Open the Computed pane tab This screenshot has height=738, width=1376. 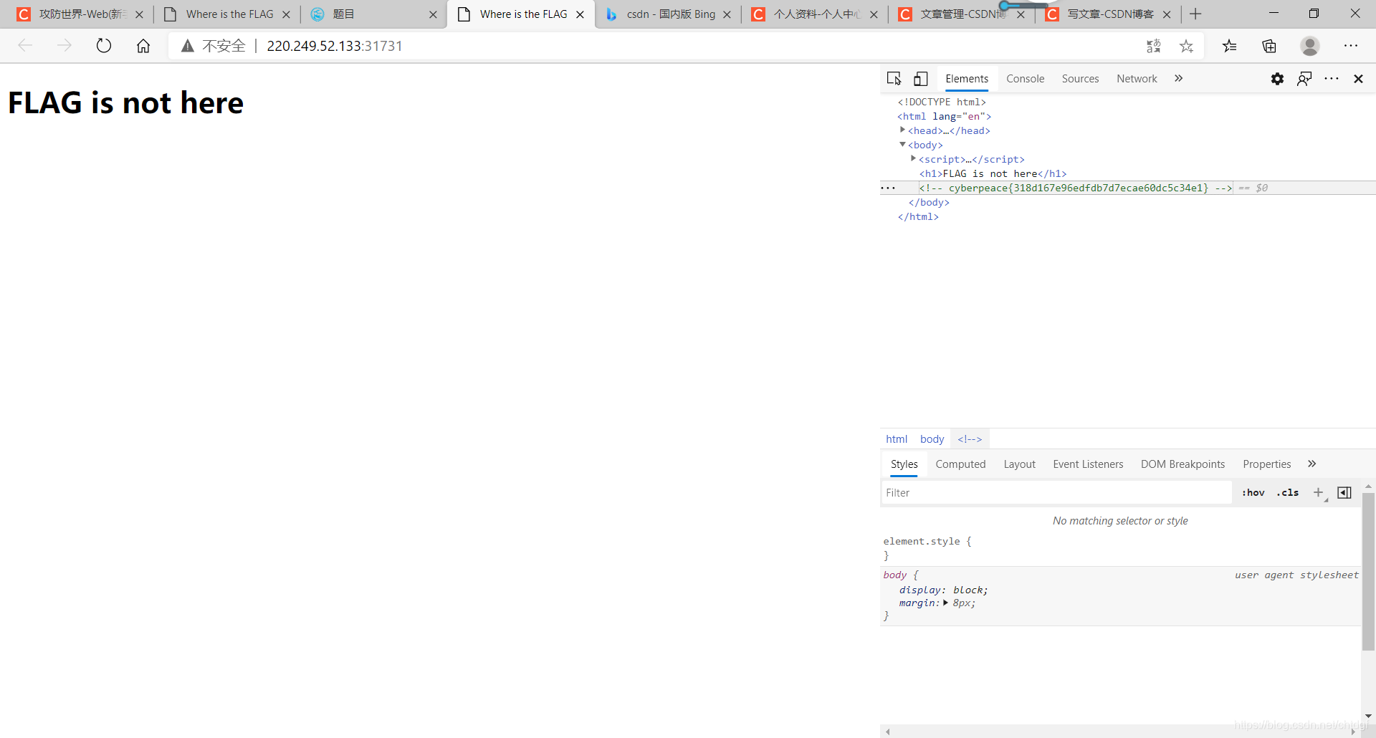[960, 464]
